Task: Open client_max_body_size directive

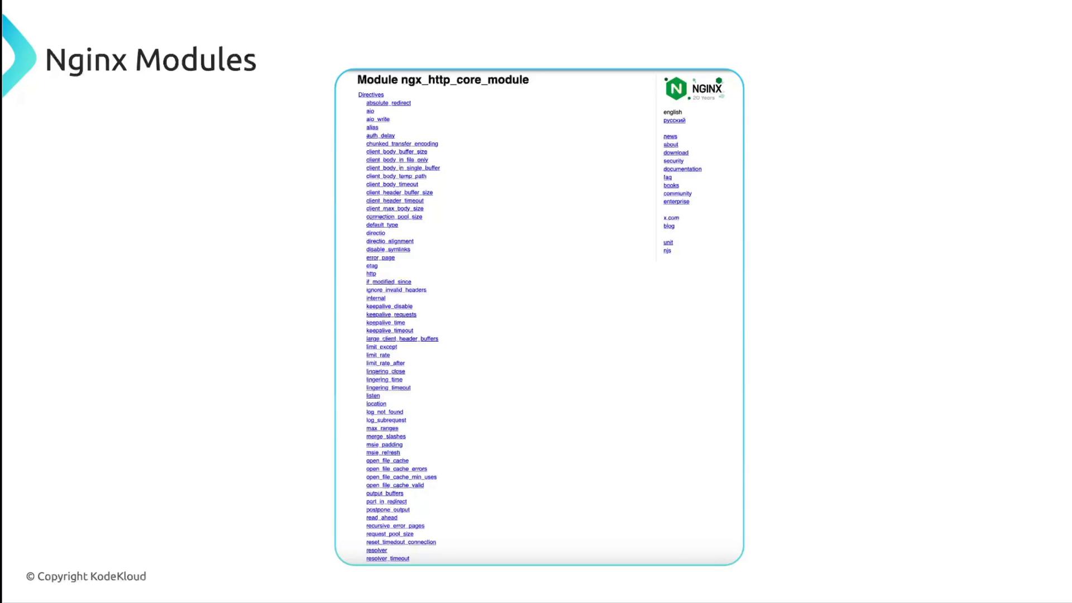Action: pos(395,209)
